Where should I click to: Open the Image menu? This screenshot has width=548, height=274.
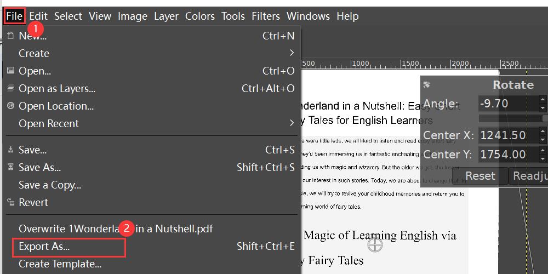(133, 16)
